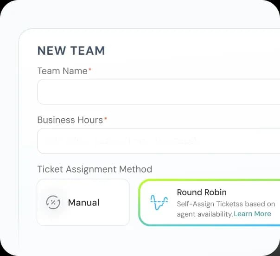Click the Self-Assign Tickets description text
The image size is (280, 256).
225,204
